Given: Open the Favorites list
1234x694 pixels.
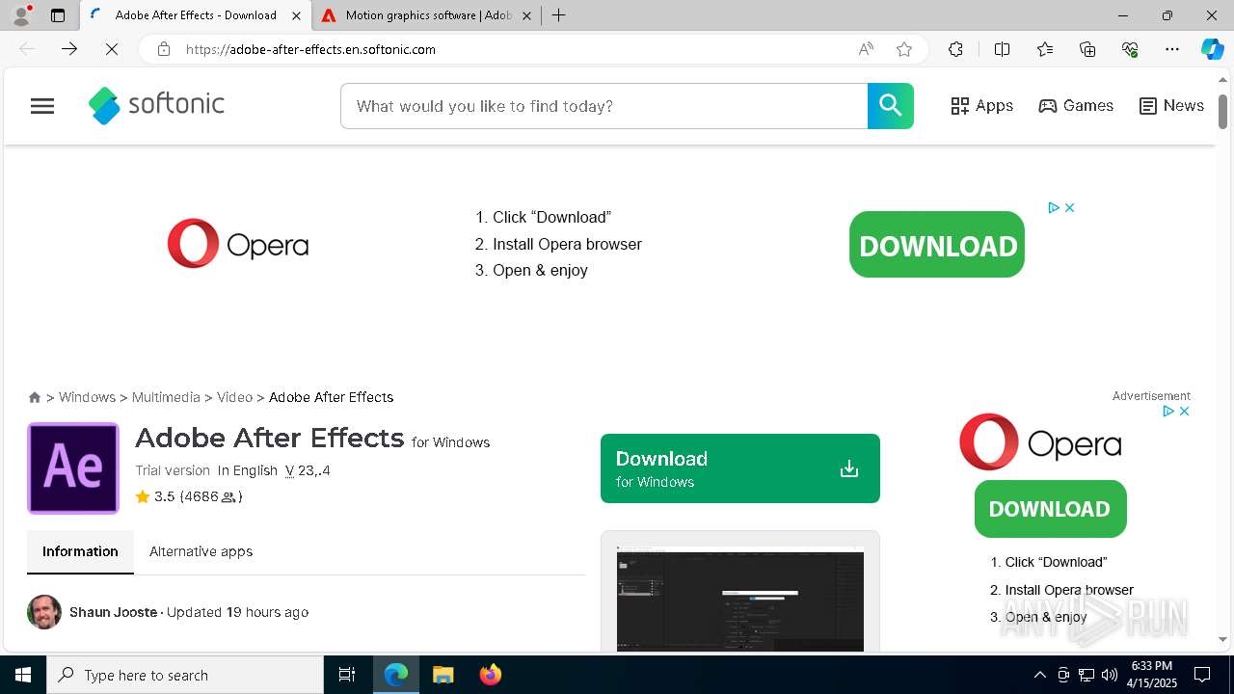Looking at the screenshot, I should coord(1045,49).
